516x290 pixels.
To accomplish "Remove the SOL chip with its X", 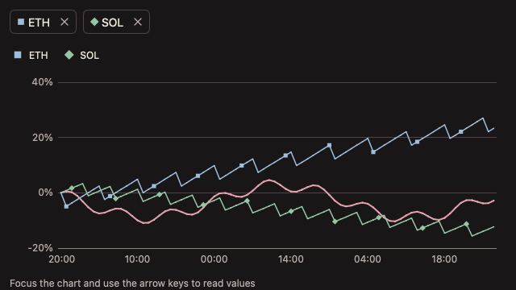I will [138, 22].
